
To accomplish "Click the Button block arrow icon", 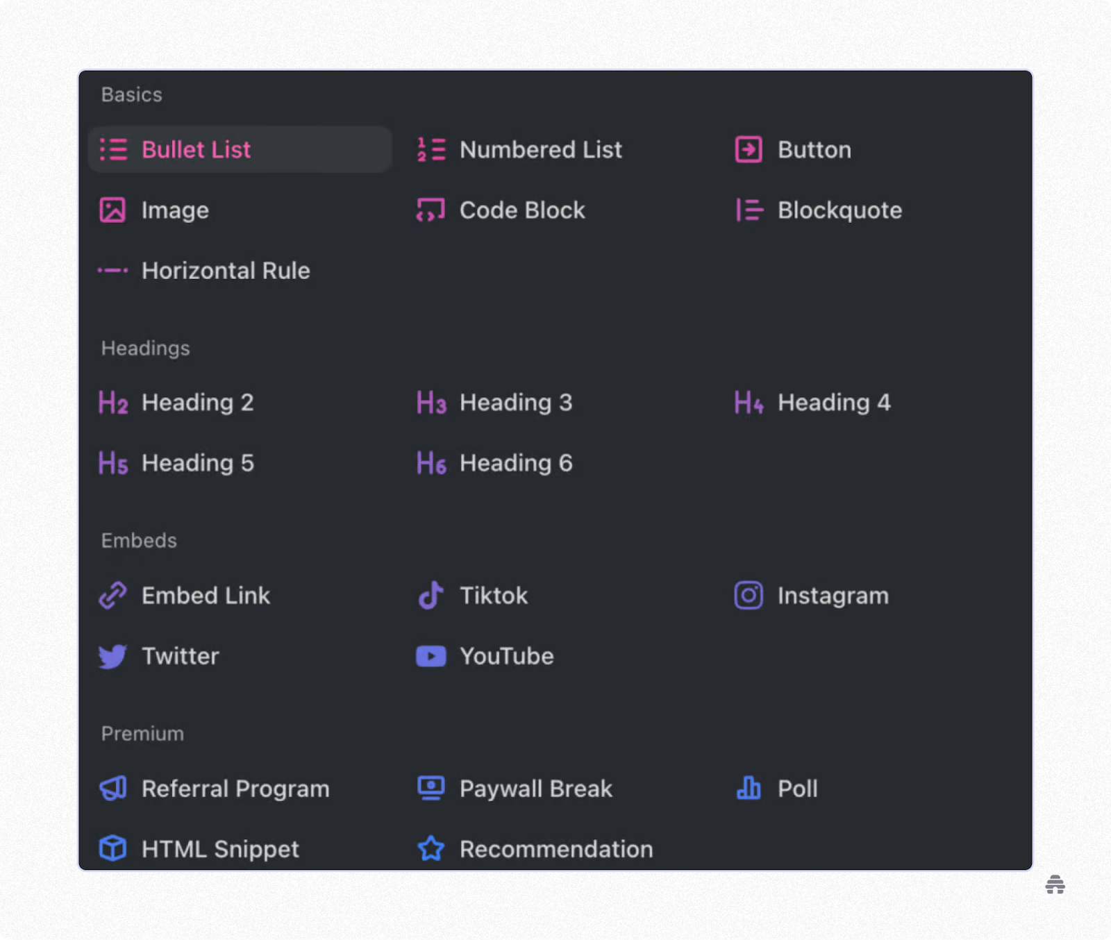I will (749, 149).
